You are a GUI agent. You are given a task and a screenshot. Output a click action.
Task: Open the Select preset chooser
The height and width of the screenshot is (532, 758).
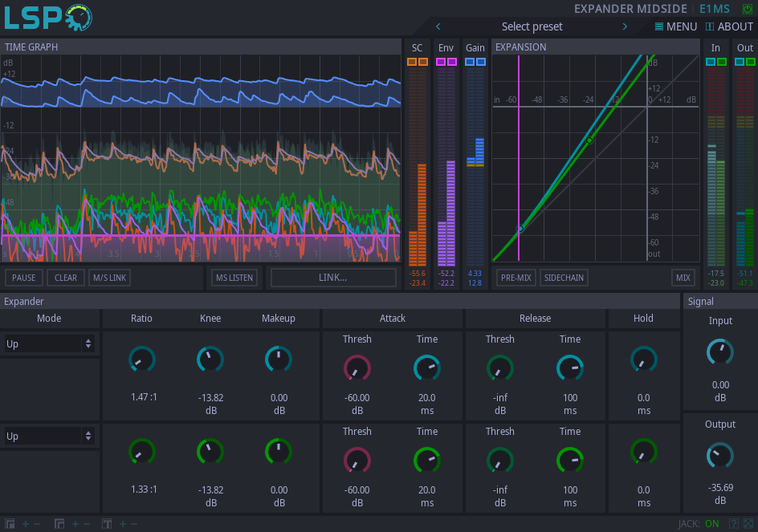pyautogui.click(x=532, y=26)
